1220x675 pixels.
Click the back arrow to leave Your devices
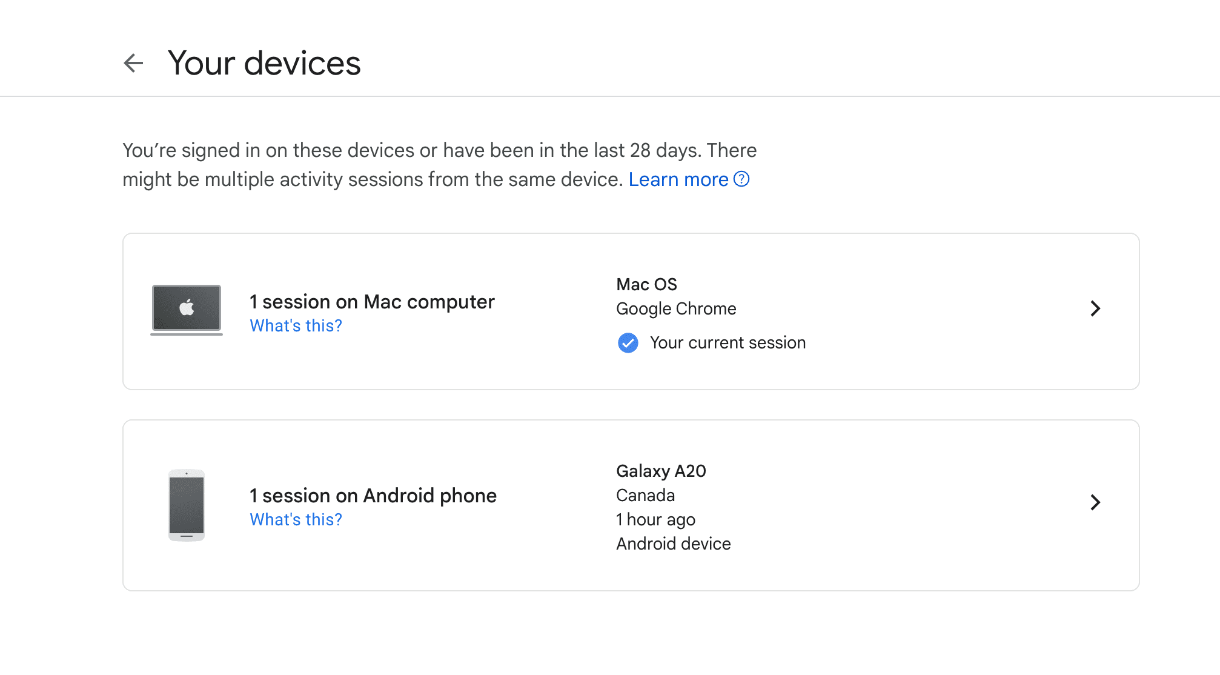[x=134, y=62]
